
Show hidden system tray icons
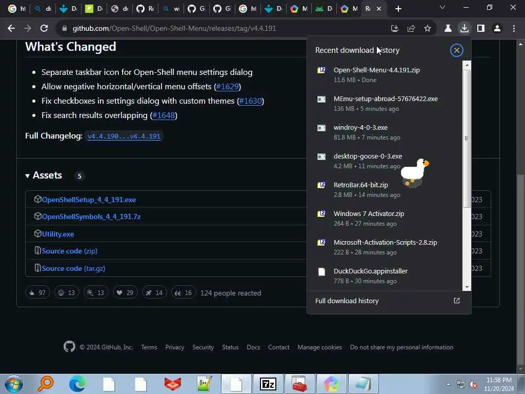[448, 384]
